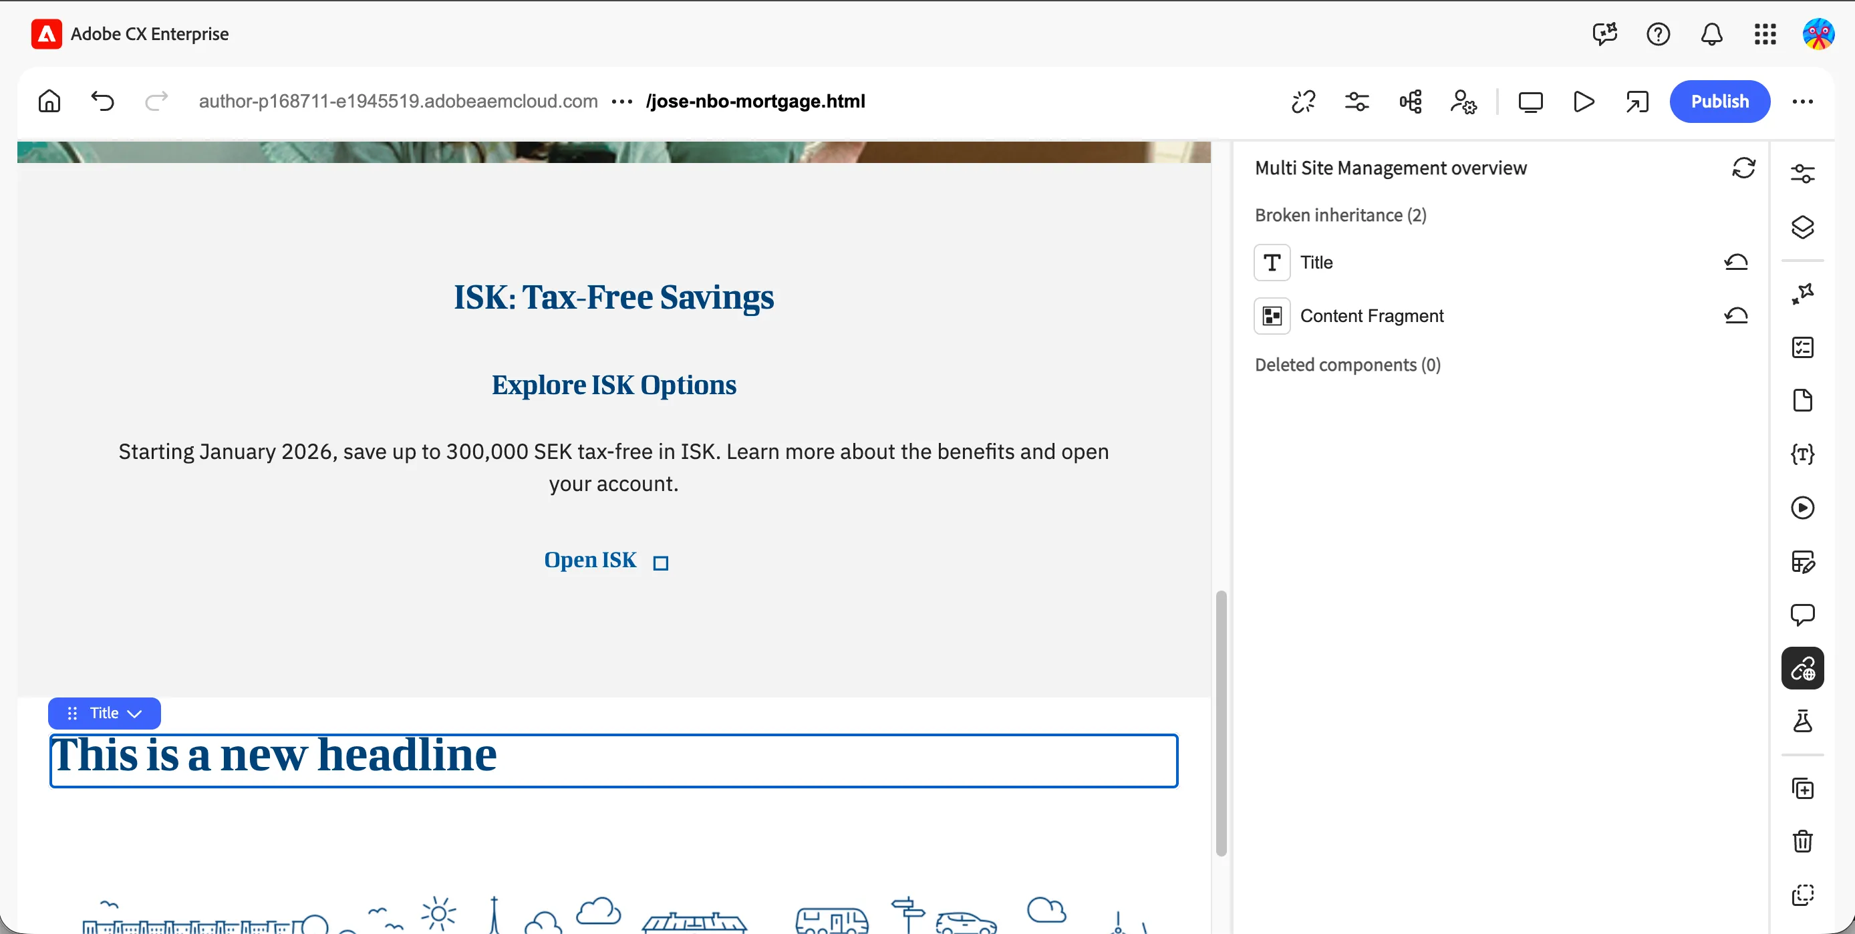Screen dimensions: 1855x934
Task: Open the comments speech bubble panel
Action: [x=1802, y=614]
